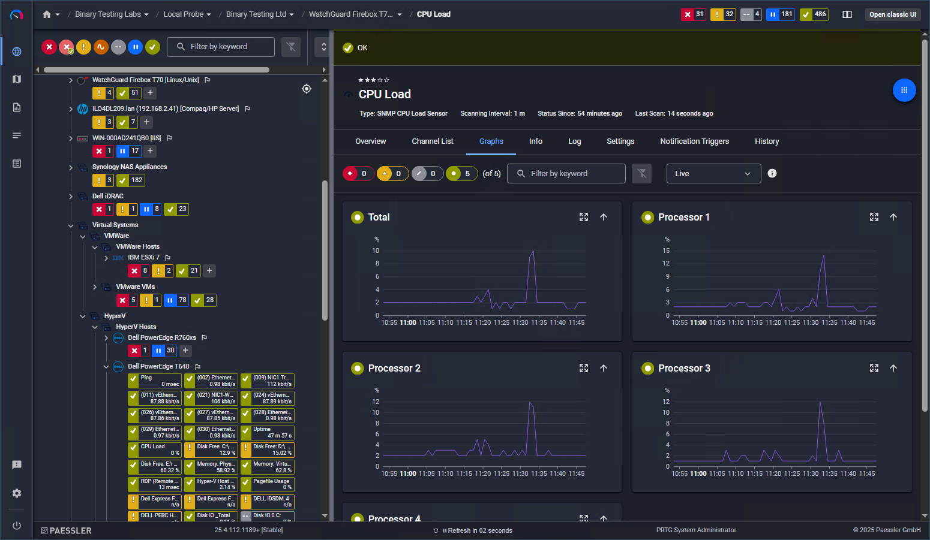Expand the Dell PowerEdge R760xs device node
Screen dimensions: 930x540
coord(106,337)
